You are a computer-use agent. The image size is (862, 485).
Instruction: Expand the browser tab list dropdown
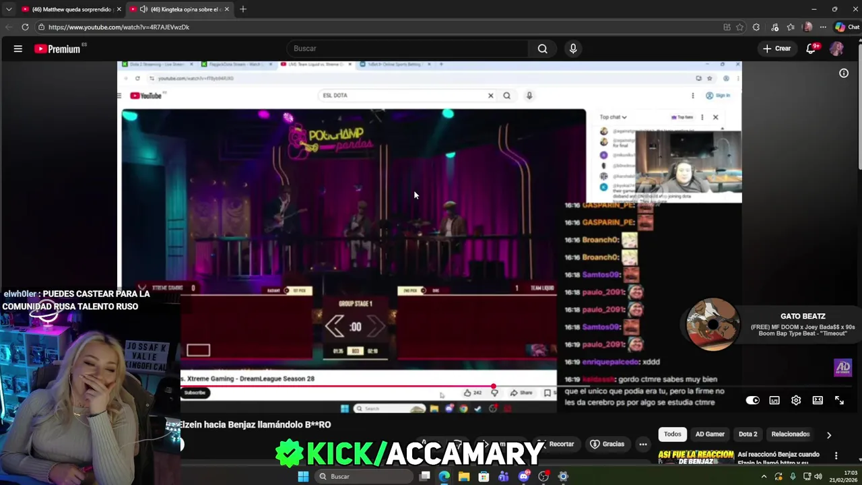(x=9, y=9)
